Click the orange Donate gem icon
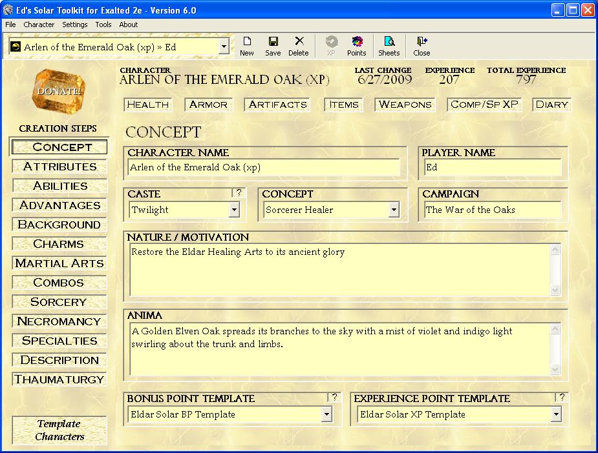598x453 pixels. click(x=58, y=91)
